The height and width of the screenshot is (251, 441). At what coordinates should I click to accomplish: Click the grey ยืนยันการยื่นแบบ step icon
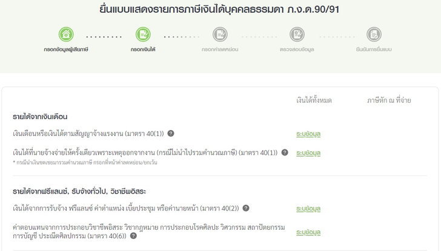tap(374, 34)
